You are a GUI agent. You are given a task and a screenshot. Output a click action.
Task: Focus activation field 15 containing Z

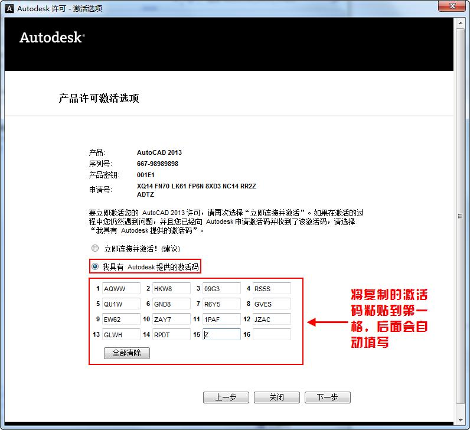click(221, 334)
